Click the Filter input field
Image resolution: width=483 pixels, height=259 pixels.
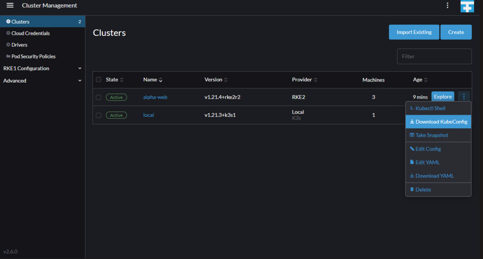(x=434, y=56)
